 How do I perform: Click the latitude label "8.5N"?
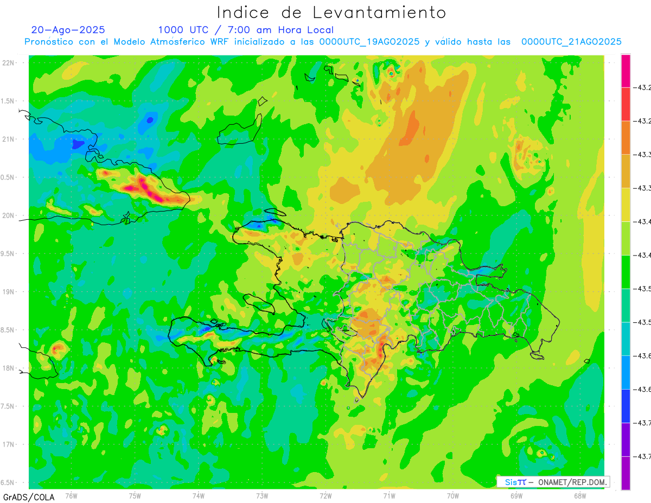click(x=7, y=330)
